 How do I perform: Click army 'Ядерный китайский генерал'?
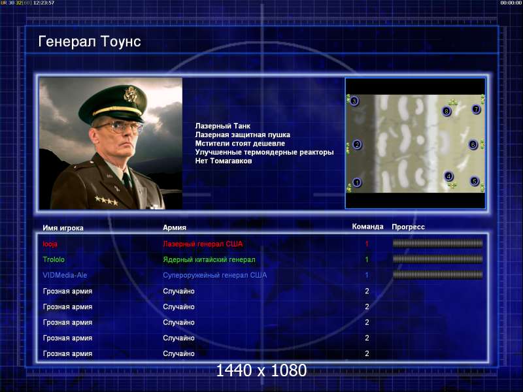(x=209, y=259)
